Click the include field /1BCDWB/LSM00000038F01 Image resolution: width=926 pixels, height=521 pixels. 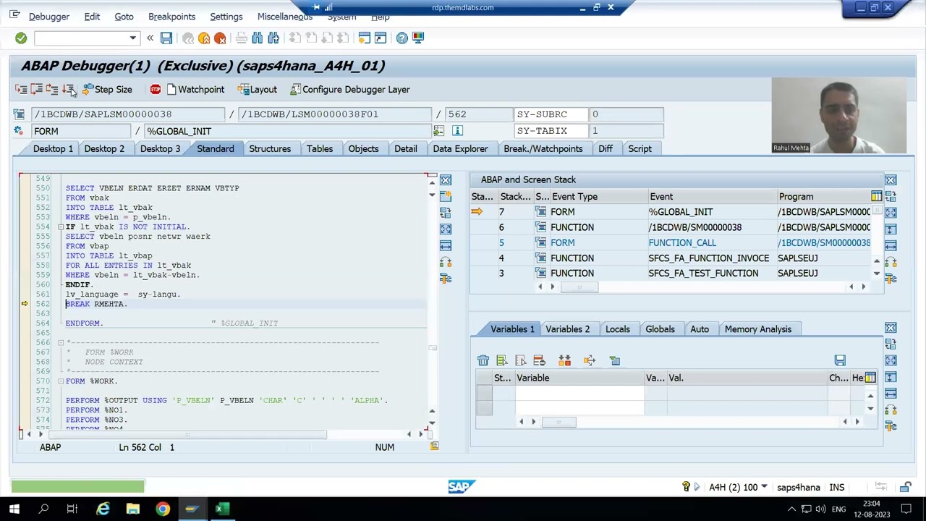[x=334, y=114]
